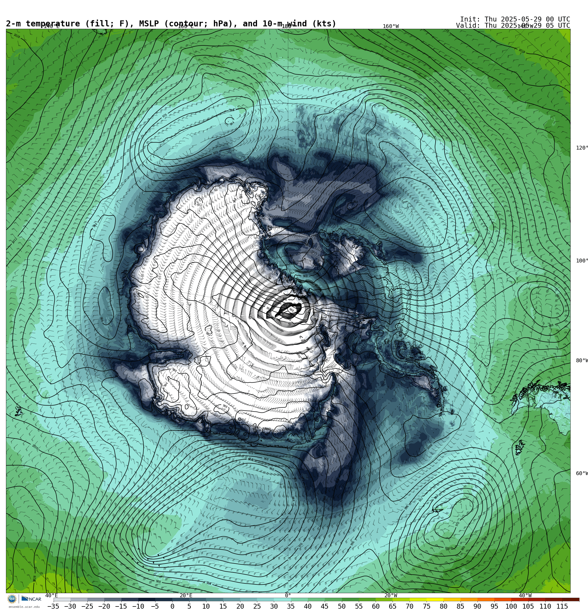This screenshot has width=588, height=610.
Task: Click the 20°W longitude label at bottom
Action: pos(391,595)
